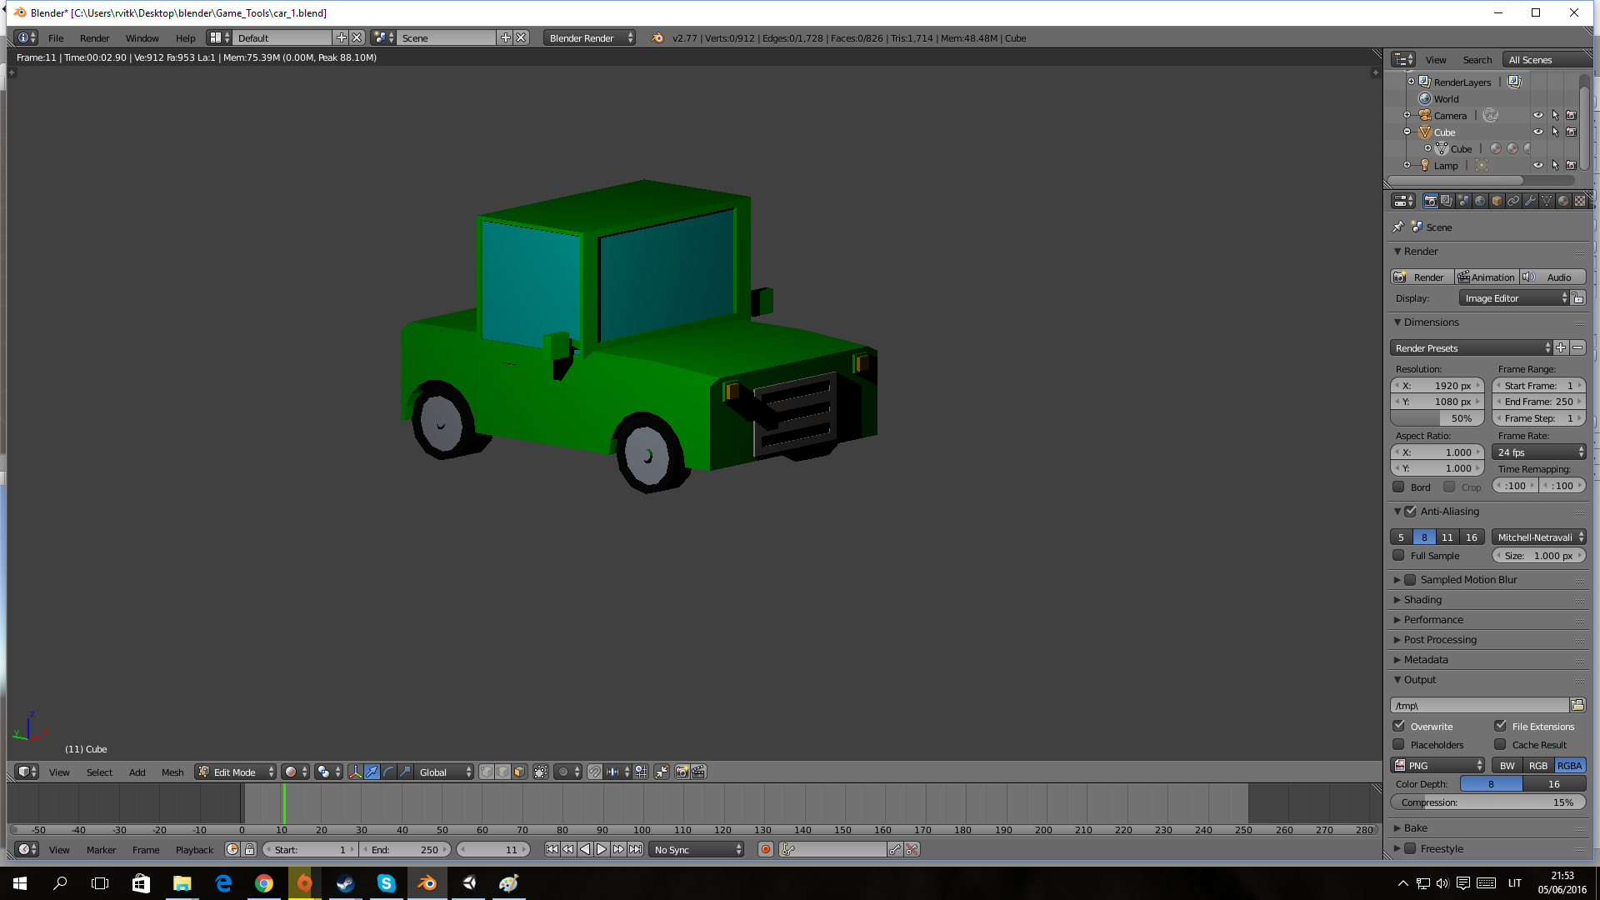Select the Render camera properties tab

tap(1430, 201)
